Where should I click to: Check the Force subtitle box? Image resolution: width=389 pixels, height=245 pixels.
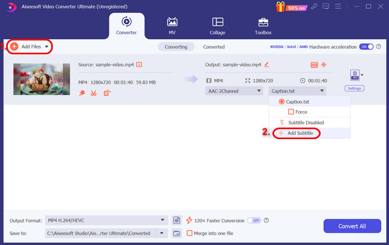click(x=291, y=112)
